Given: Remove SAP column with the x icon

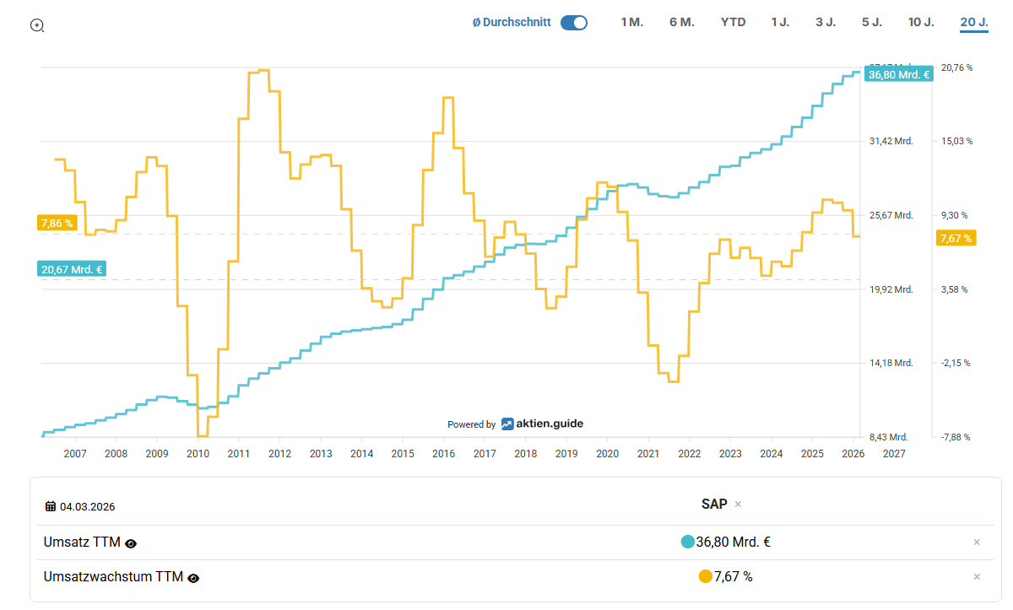Looking at the screenshot, I should tap(738, 505).
